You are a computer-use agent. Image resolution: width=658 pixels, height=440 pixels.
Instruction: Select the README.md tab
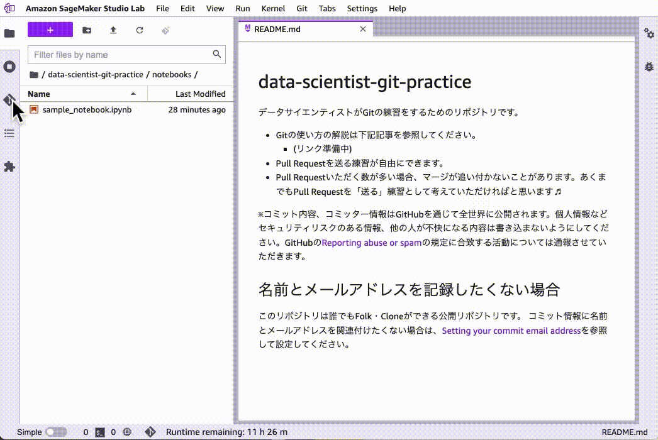[x=305, y=29]
